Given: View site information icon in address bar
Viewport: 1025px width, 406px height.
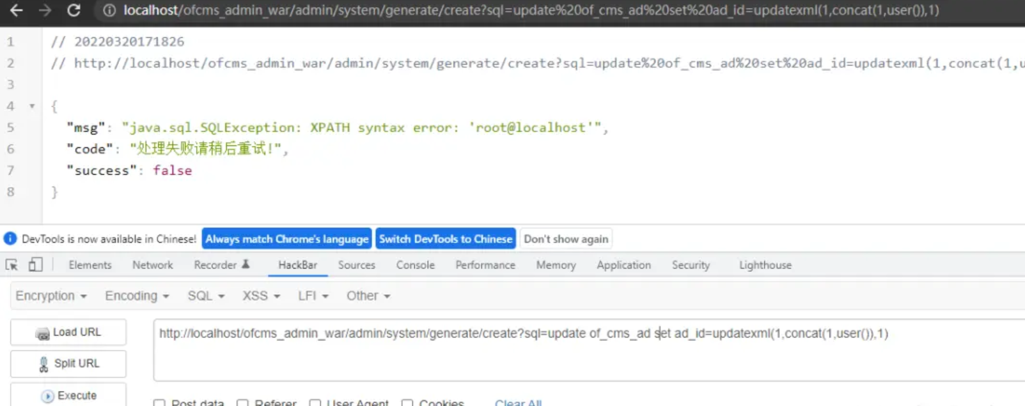Looking at the screenshot, I should (109, 10).
